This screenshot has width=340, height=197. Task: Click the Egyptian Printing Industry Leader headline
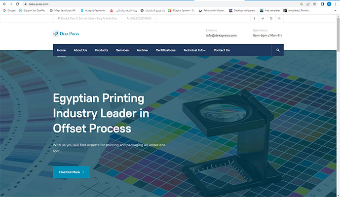(x=101, y=113)
